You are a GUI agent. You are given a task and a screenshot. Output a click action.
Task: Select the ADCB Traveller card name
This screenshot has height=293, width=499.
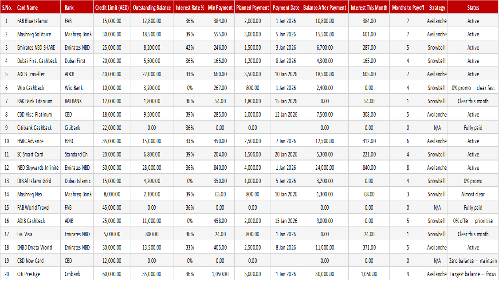[x=37, y=74]
